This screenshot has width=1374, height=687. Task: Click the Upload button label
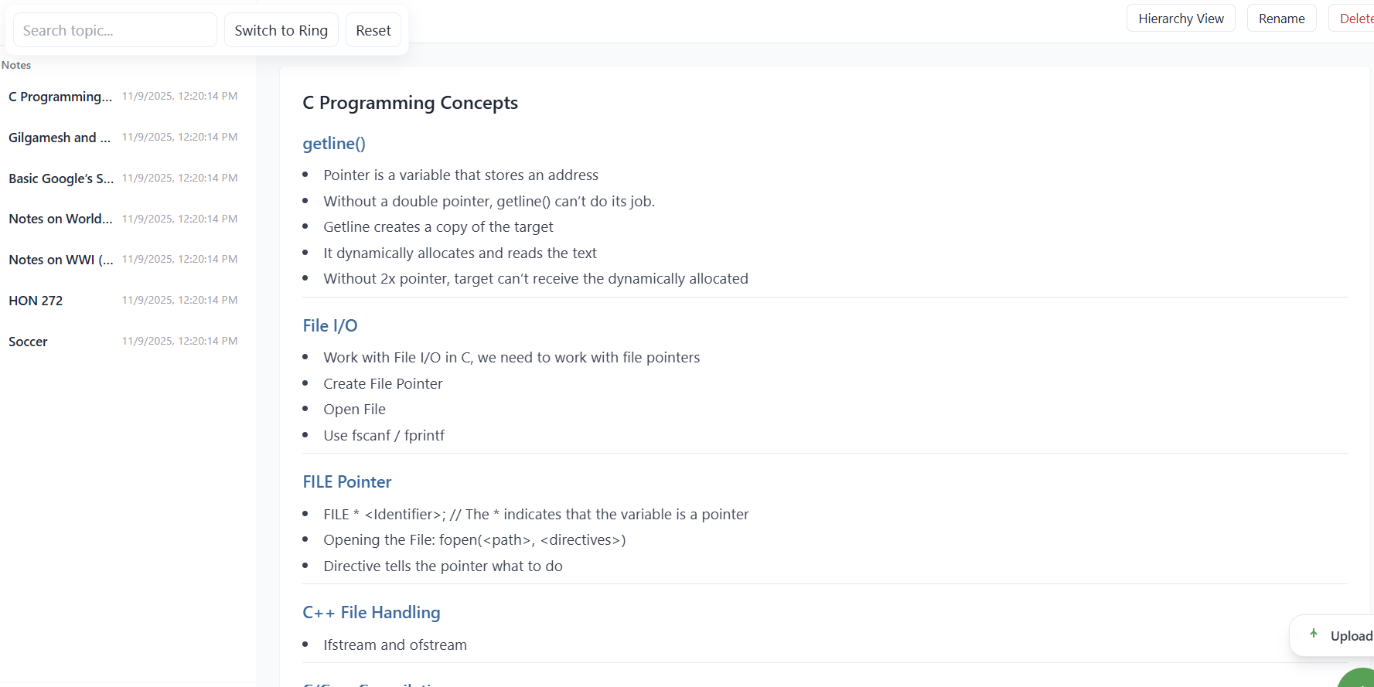tap(1351, 636)
